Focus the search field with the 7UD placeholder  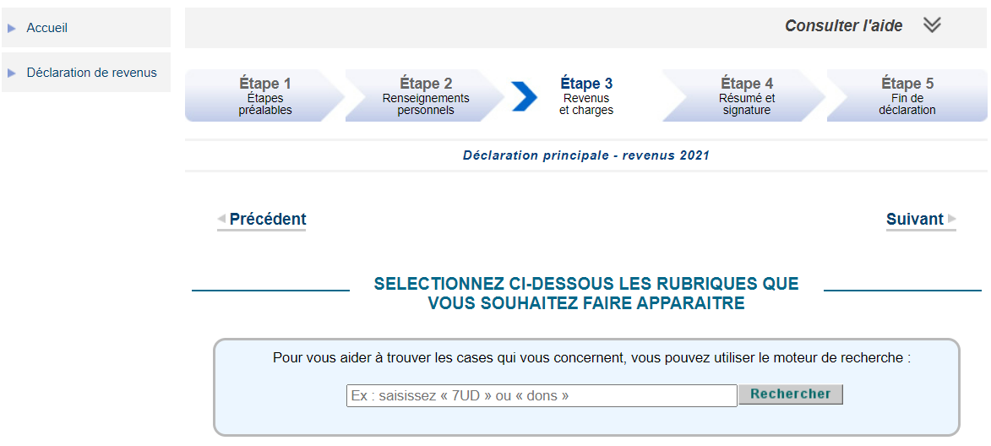click(542, 395)
